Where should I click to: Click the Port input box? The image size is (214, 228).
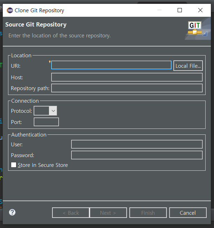click(46, 122)
